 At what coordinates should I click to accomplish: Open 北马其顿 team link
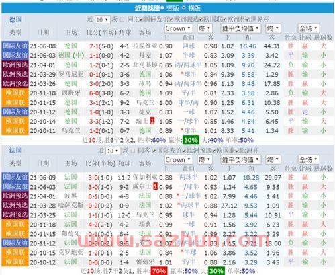[145, 65]
